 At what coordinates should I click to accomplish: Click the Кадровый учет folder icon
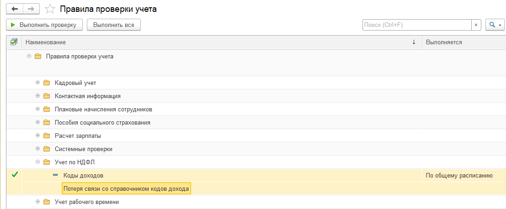click(x=47, y=83)
